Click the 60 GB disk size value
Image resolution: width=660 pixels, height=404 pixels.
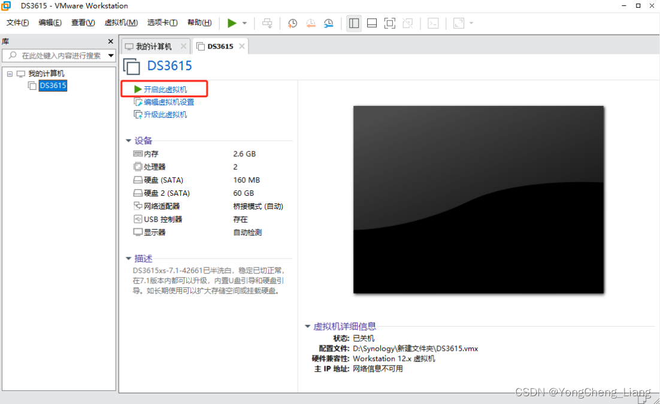click(x=244, y=193)
